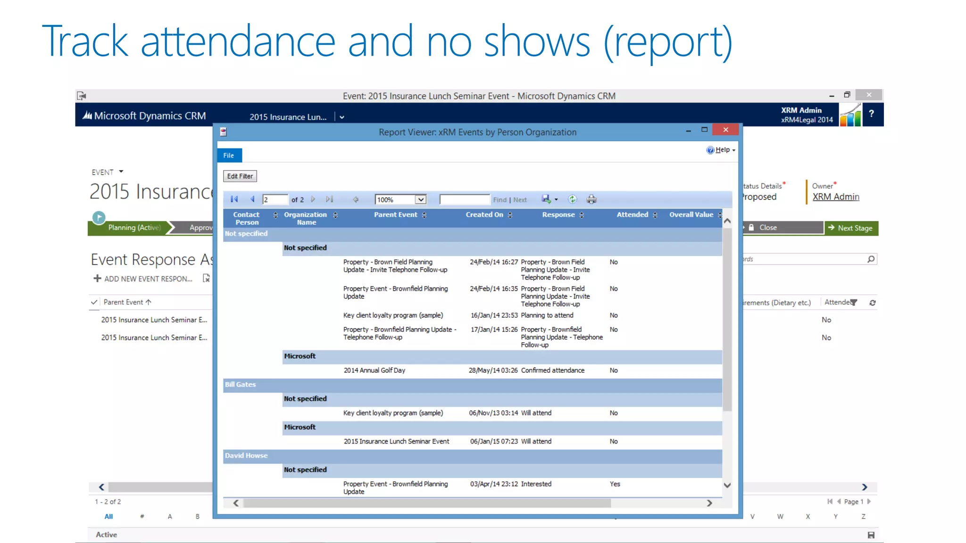Click CRM grid scroll left arrow
This screenshot has height=543, width=966.
101,487
